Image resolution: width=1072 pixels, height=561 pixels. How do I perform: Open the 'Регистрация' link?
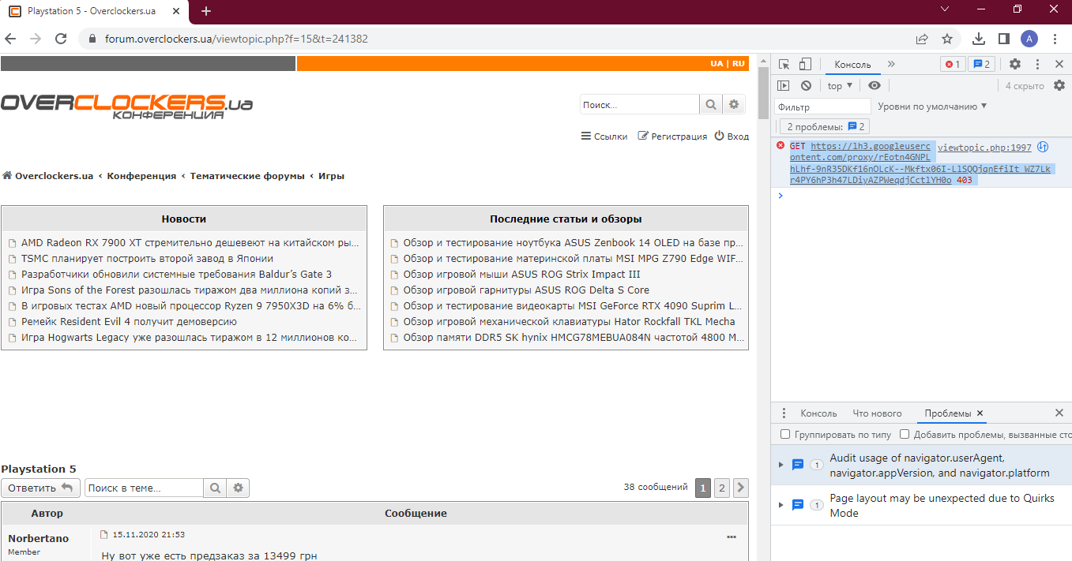(x=673, y=137)
